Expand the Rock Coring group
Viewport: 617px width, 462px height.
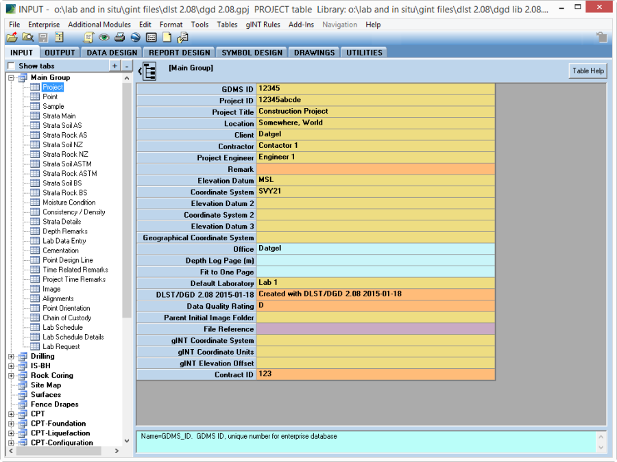point(12,376)
